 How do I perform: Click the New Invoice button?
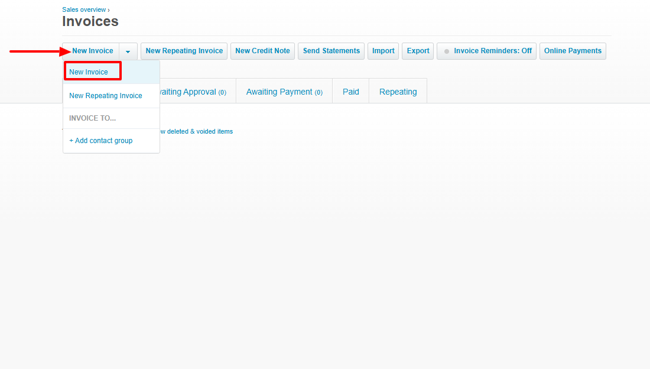(x=92, y=51)
